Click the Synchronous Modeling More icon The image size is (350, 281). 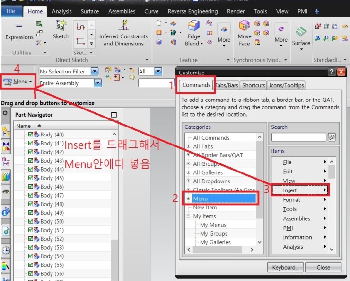tap(281, 29)
